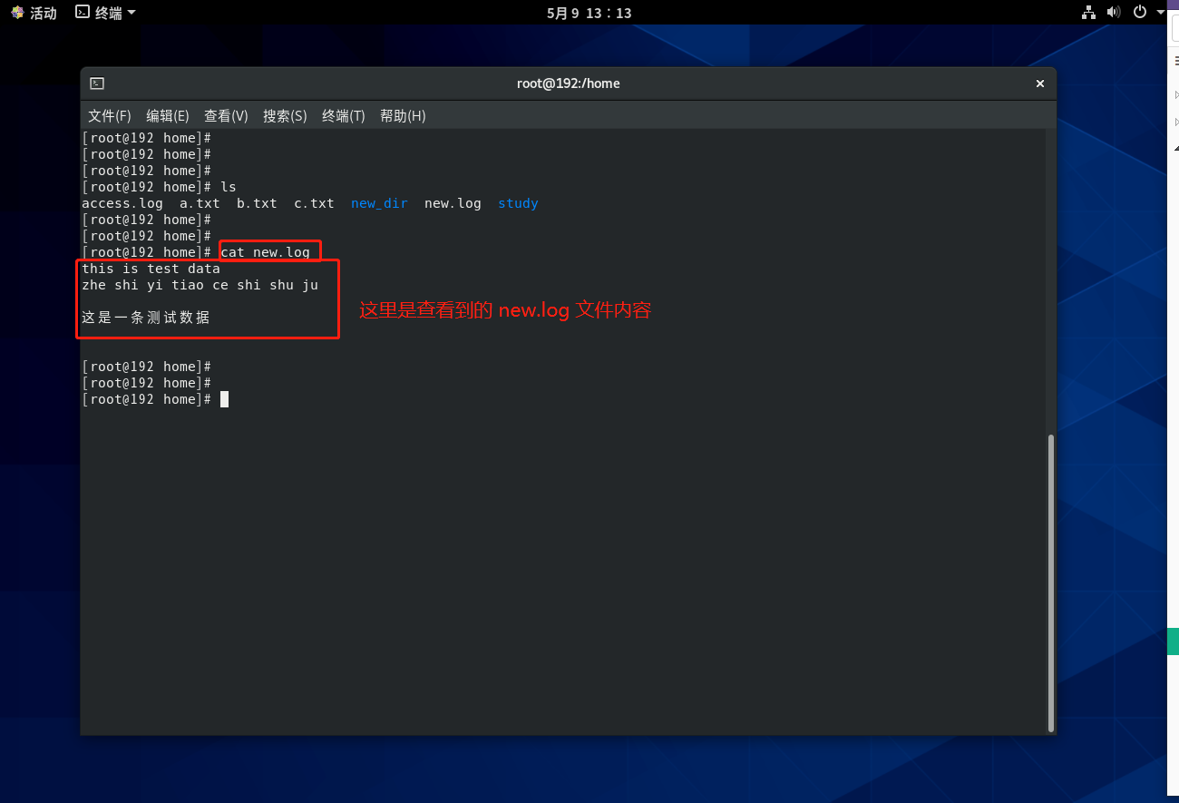
Task: Open the calendar from the 5月9 13:13 clock
Action: (x=589, y=13)
